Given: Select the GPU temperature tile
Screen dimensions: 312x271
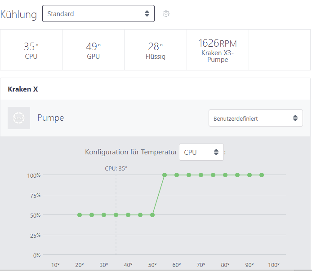Looking at the screenshot, I should coord(93,50).
